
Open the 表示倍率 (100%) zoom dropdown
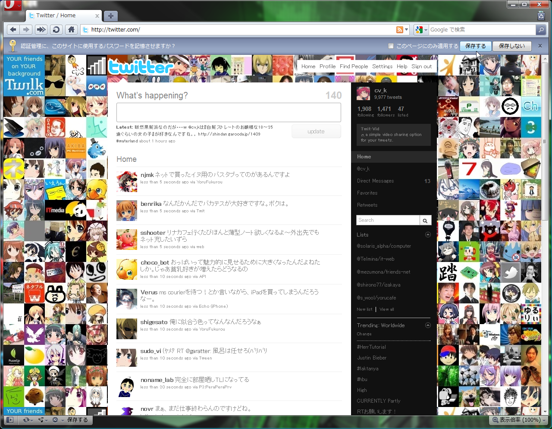click(519, 420)
